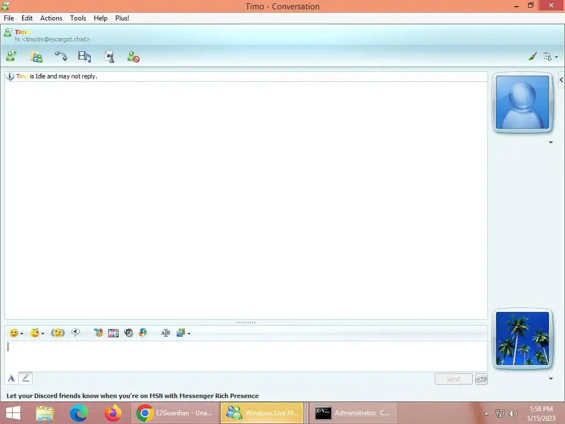Open the Edit menu
The image size is (565, 424).
(x=27, y=18)
